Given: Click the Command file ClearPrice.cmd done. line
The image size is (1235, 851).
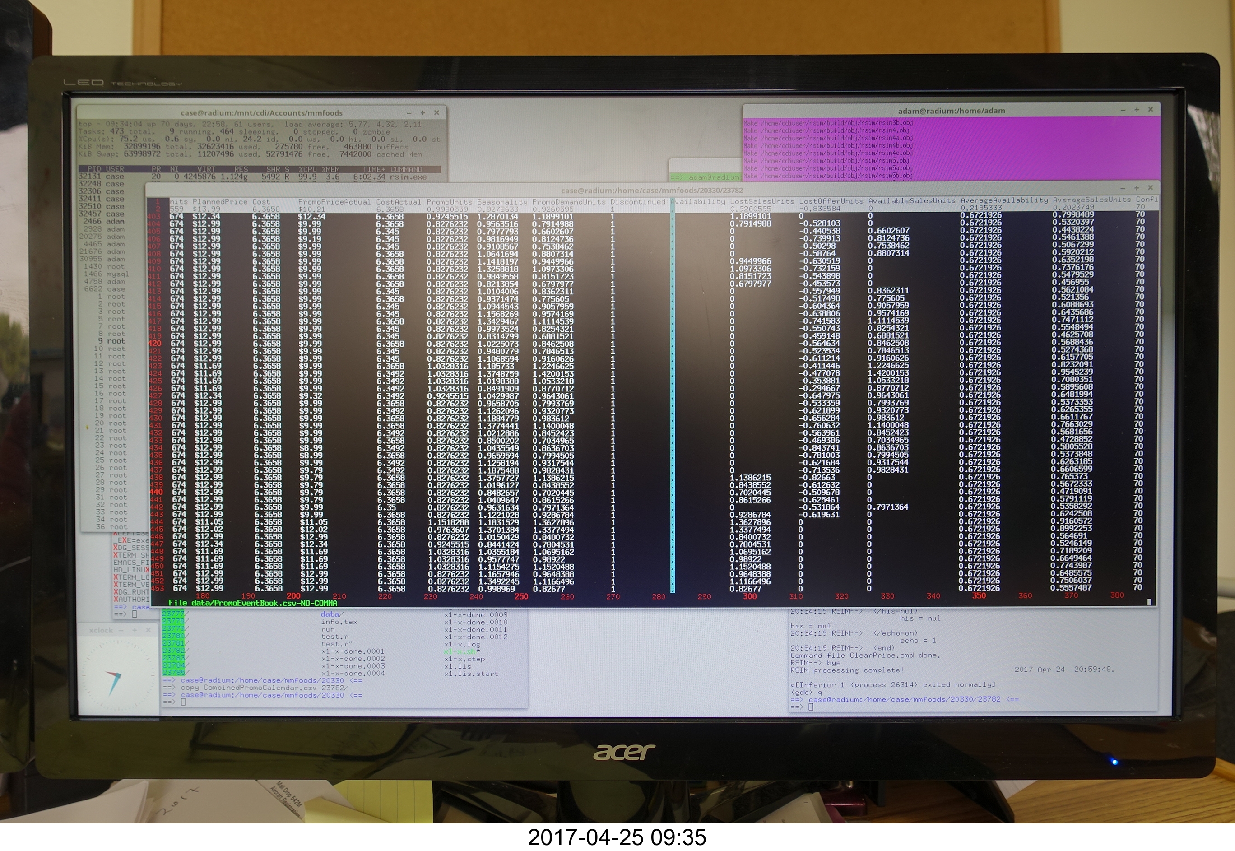Looking at the screenshot, I should [865, 656].
